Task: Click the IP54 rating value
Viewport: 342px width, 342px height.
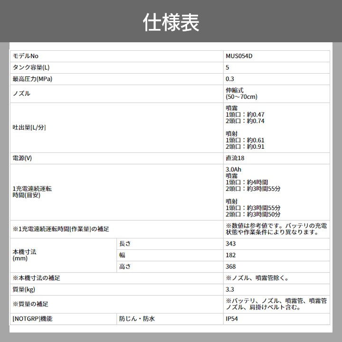Action: point(232,319)
